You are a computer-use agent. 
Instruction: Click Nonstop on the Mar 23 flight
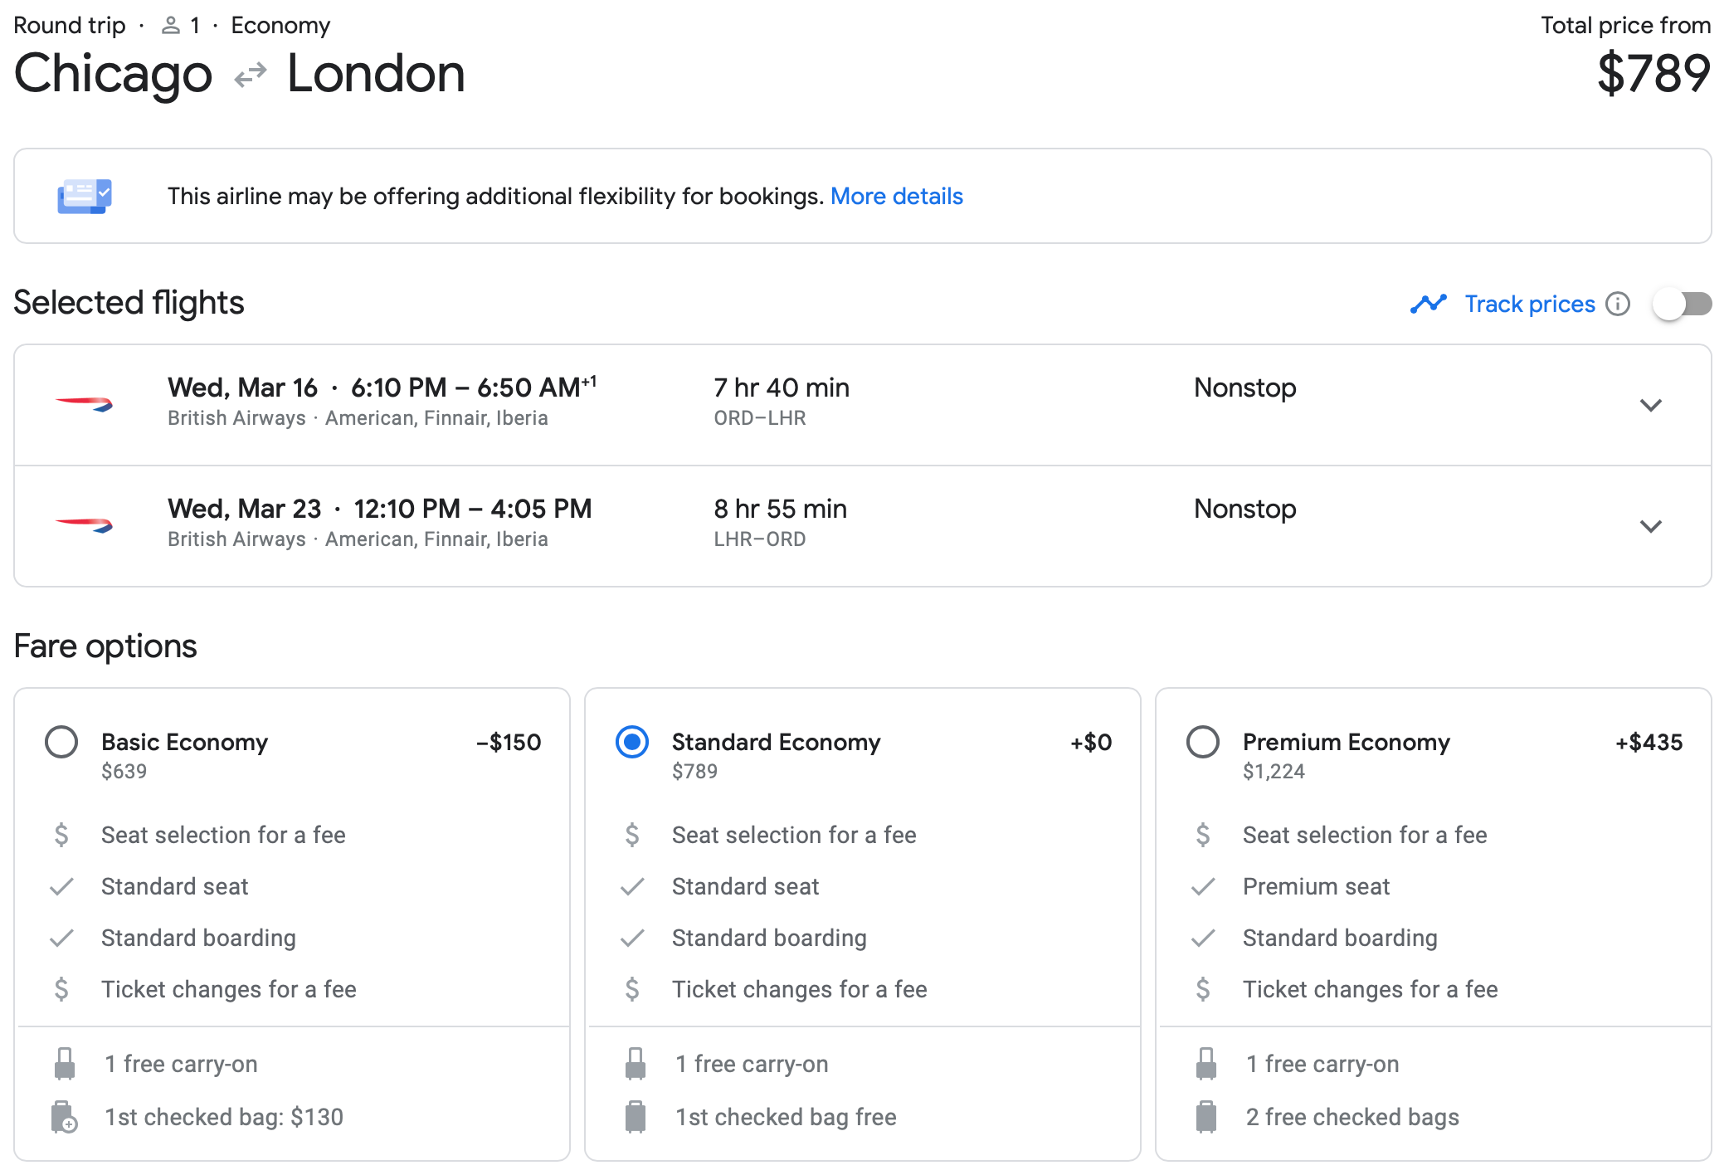point(1245,509)
